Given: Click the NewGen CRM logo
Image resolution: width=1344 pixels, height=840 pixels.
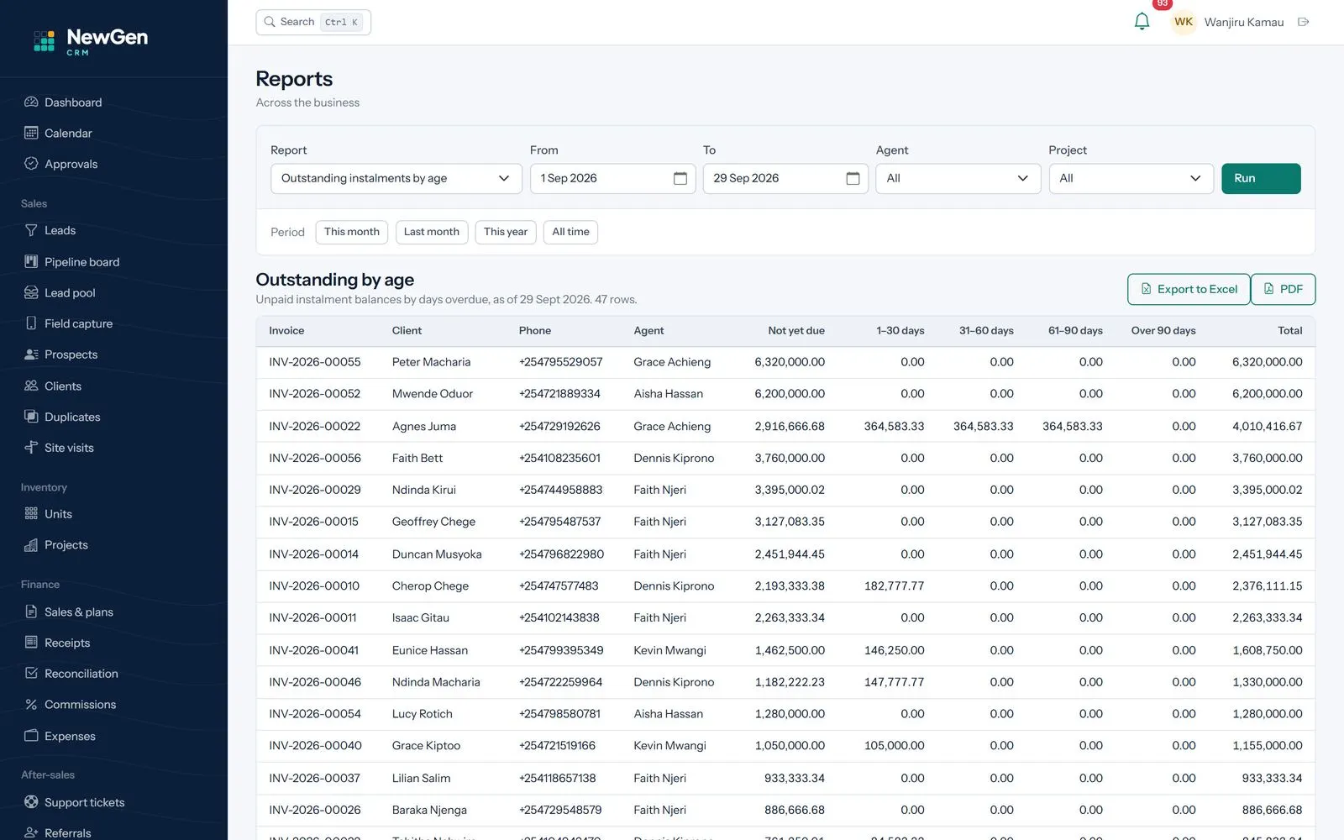Looking at the screenshot, I should click(x=91, y=40).
